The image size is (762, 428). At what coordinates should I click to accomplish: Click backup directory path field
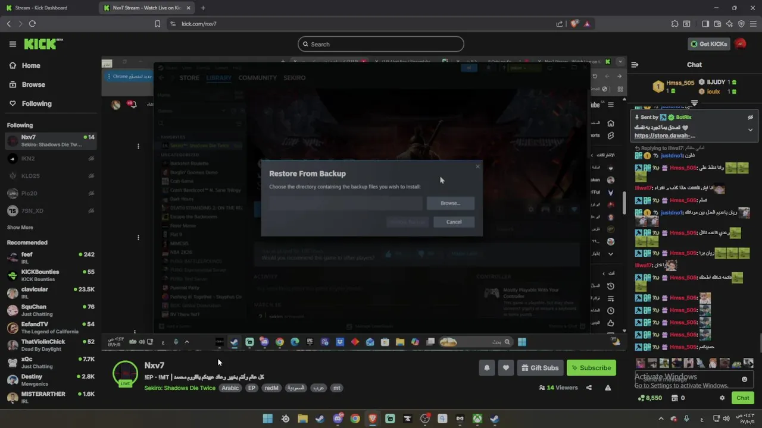pyautogui.click(x=345, y=203)
